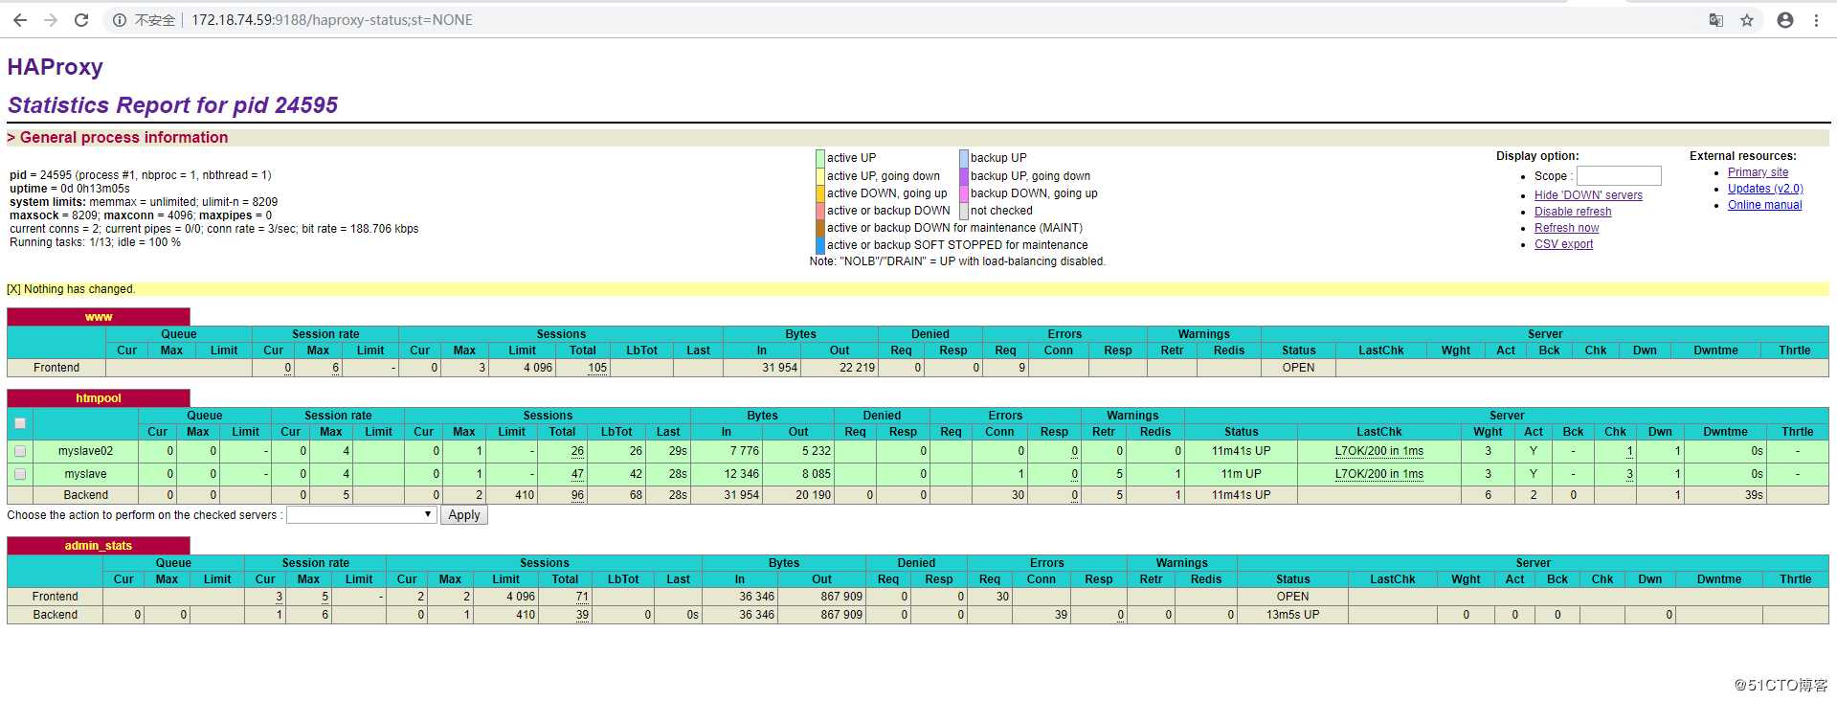Click the backup UP legend swatch
Image resolution: width=1837 pixels, height=701 pixels.
tap(963, 158)
